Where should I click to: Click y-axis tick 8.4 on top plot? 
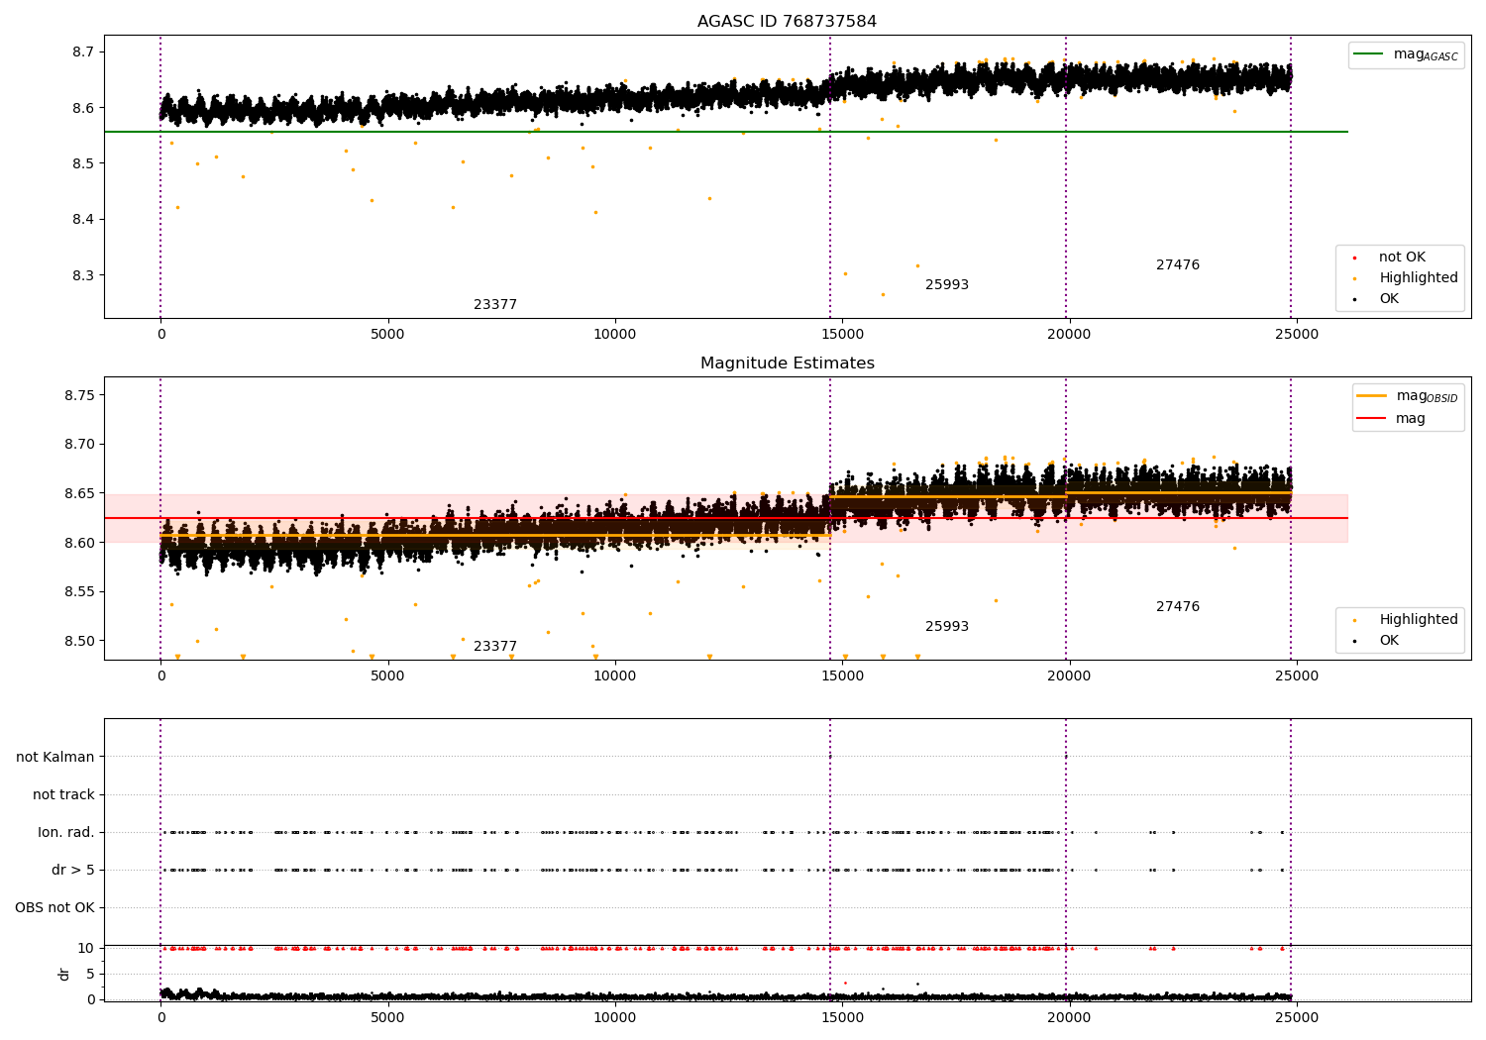pos(83,220)
